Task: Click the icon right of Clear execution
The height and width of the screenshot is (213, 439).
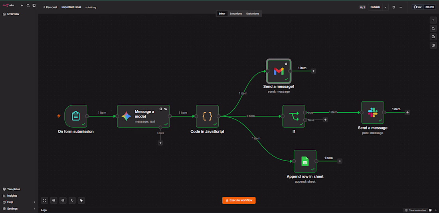Action: click(x=430, y=210)
